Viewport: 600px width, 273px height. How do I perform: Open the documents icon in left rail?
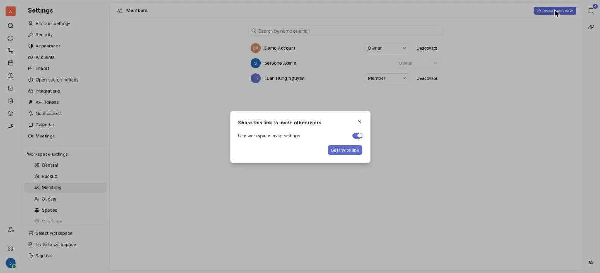pyautogui.click(x=11, y=101)
